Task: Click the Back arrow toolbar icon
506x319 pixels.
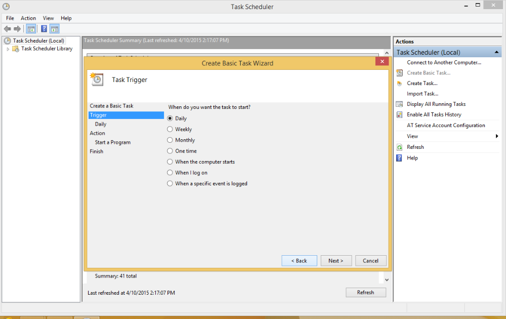Action: 8,29
